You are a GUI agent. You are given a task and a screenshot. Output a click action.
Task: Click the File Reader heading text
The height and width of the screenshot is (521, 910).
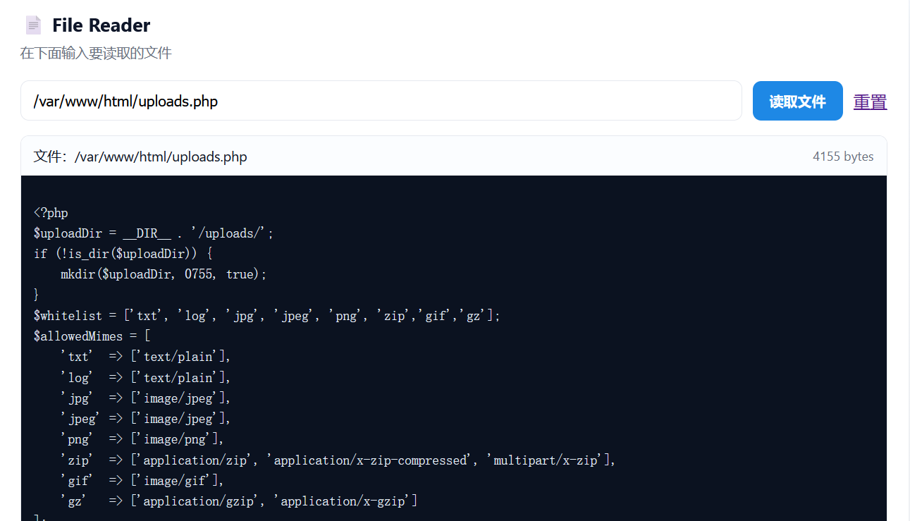pyautogui.click(x=101, y=25)
